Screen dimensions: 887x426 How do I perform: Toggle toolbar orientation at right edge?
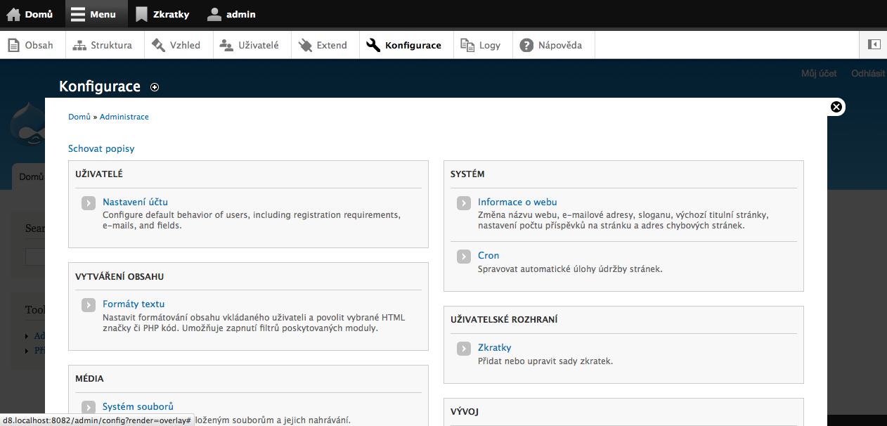click(x=874, y=44)
